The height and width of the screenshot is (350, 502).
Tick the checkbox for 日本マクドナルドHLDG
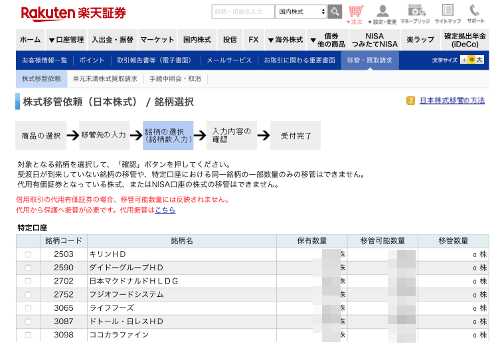pos(28,282)
